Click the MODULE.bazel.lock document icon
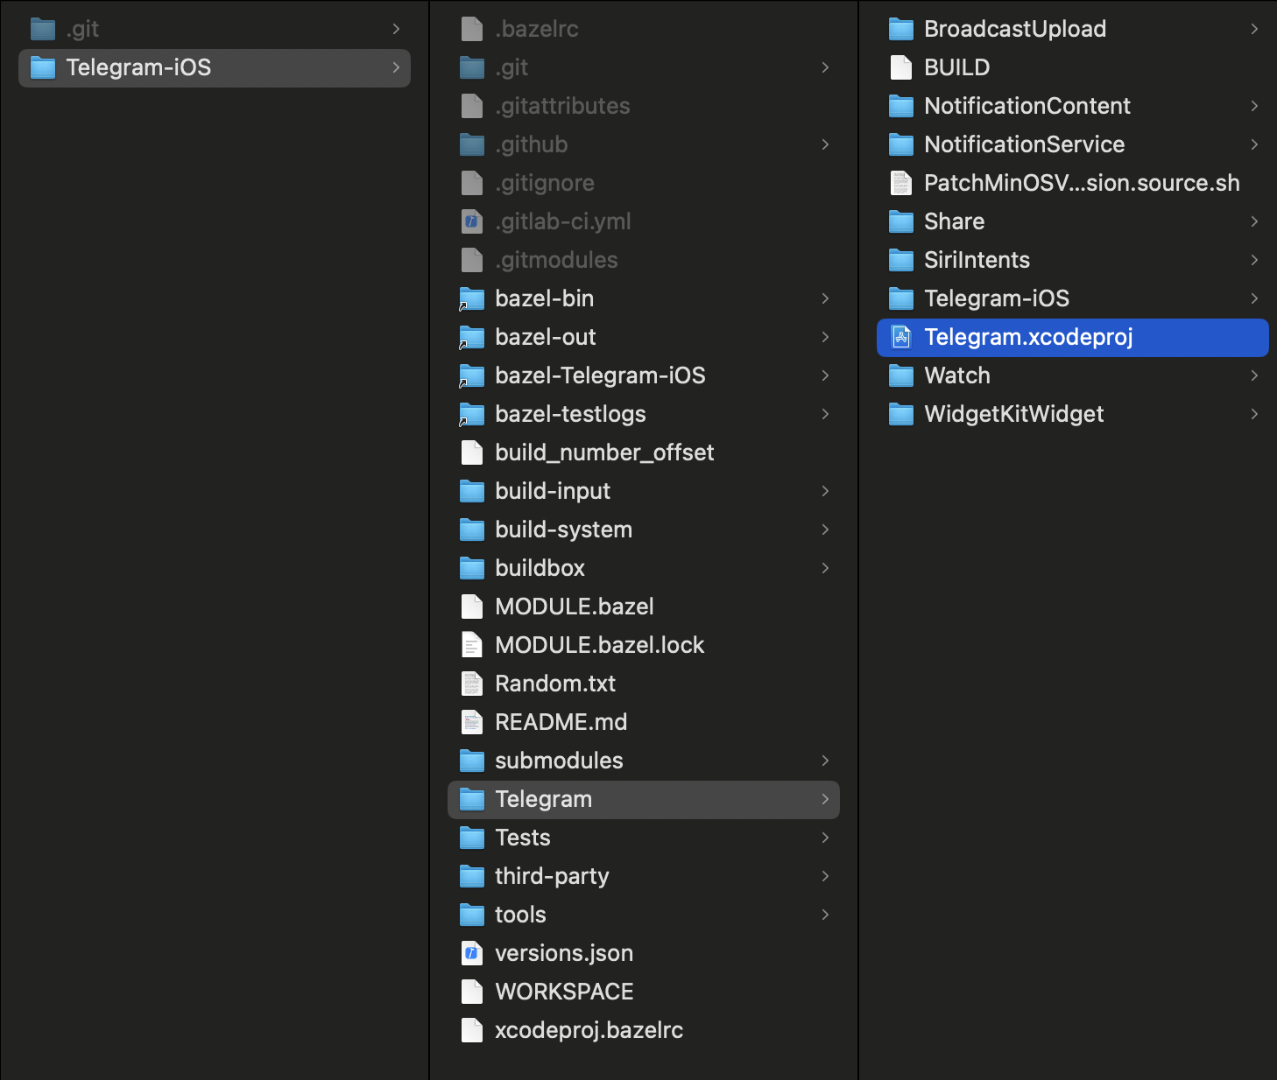Image resolution: width=1277 pixels, height=1080 pixels. 472,645
